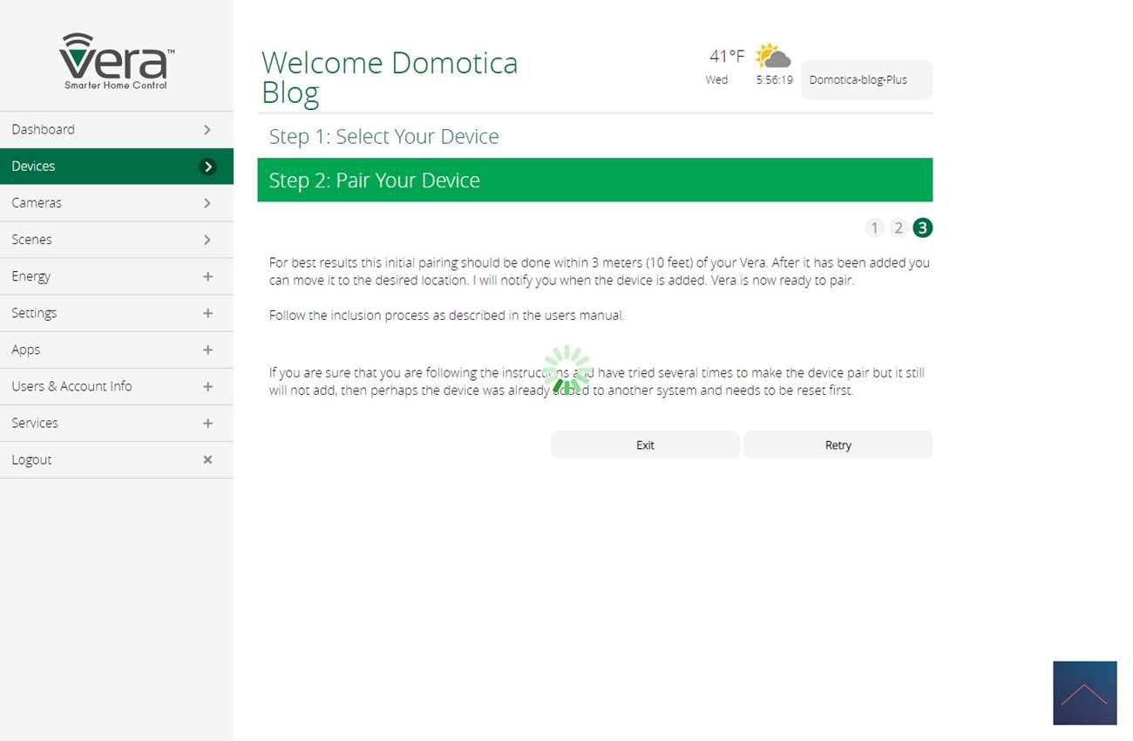Go to wizard step 2 indicator
The image size is (1133, 741).
899,228
